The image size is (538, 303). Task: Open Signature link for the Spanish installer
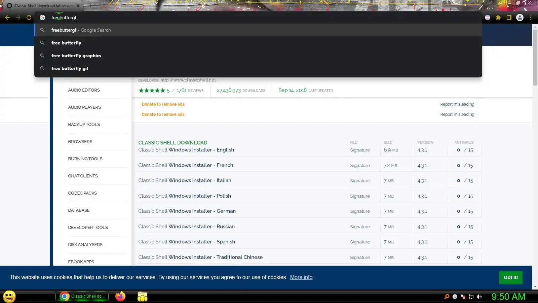[360, 242]
